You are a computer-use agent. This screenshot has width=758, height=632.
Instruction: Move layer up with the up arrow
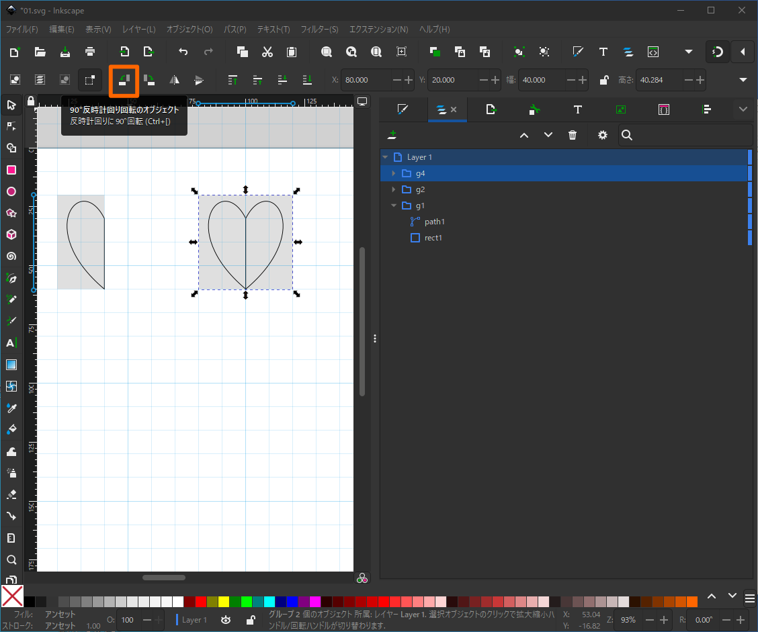click(x=524, y=135)
